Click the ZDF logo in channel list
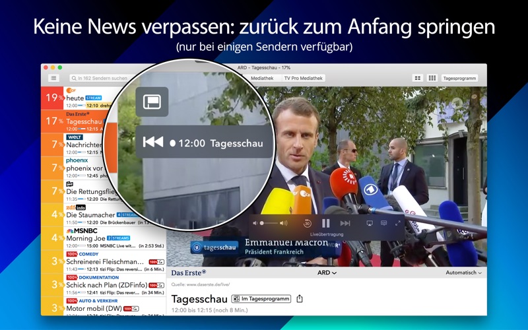 point(71,90)
